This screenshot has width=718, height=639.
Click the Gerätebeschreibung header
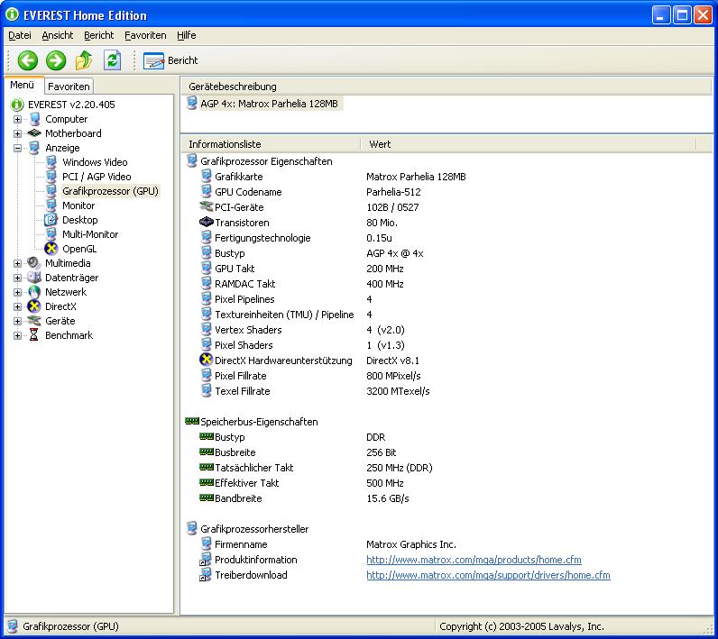446,87
